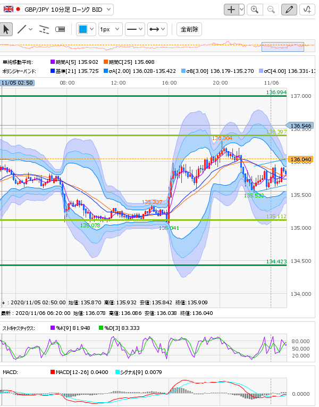The image size is (319, 407).
Task: Select the 136.994 horizontal line label
Action: pos(276,93)
